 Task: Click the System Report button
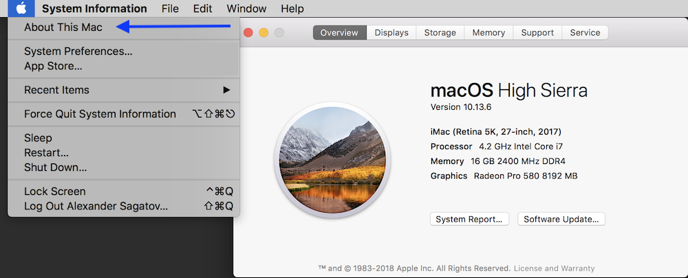coord(469,219)
